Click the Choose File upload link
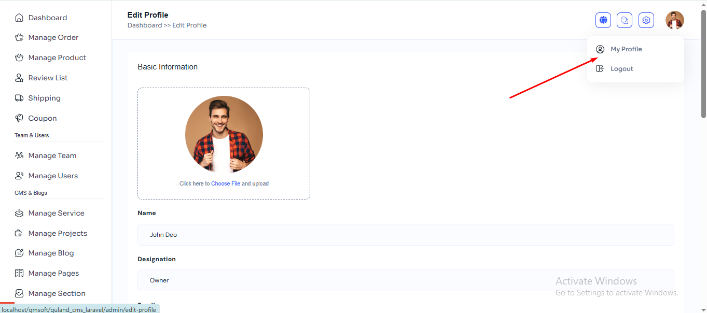This screenshot has height=313, width=707. pos(226,183)
